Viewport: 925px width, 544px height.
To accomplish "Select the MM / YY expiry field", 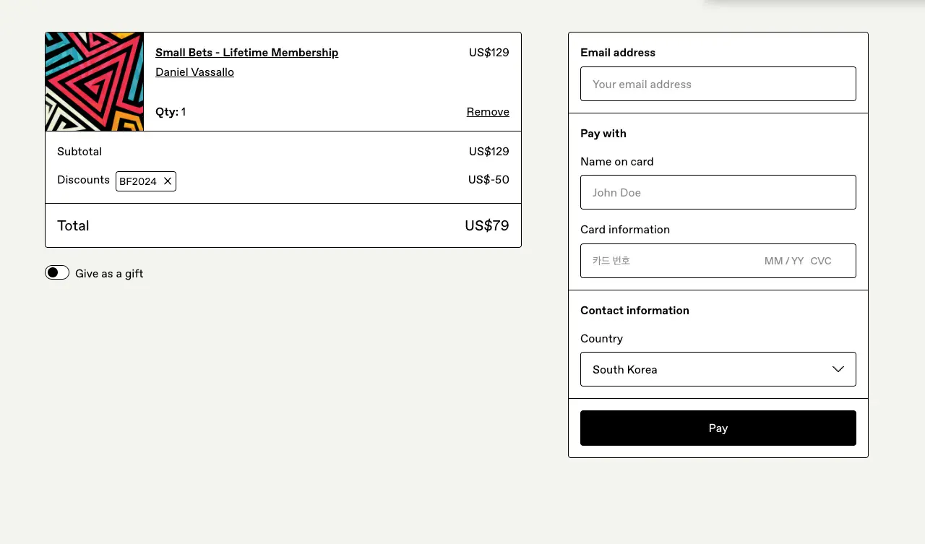I will pyautogui.click(x=784, y=261).
